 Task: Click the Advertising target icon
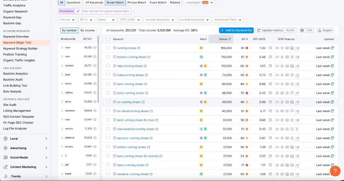pyautogui.click(x=6, y=148)
